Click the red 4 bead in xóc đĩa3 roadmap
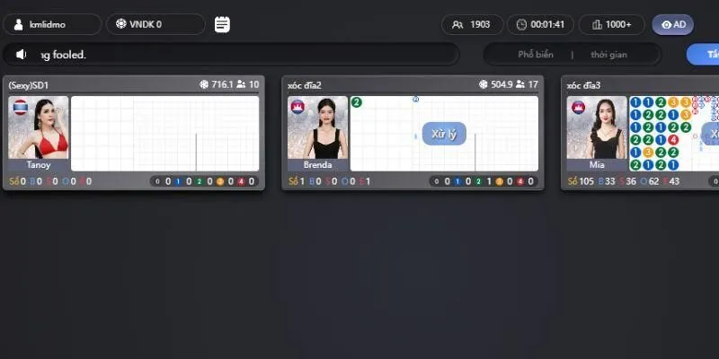This screenshot has width=719, height=359. tap(673, 140)
